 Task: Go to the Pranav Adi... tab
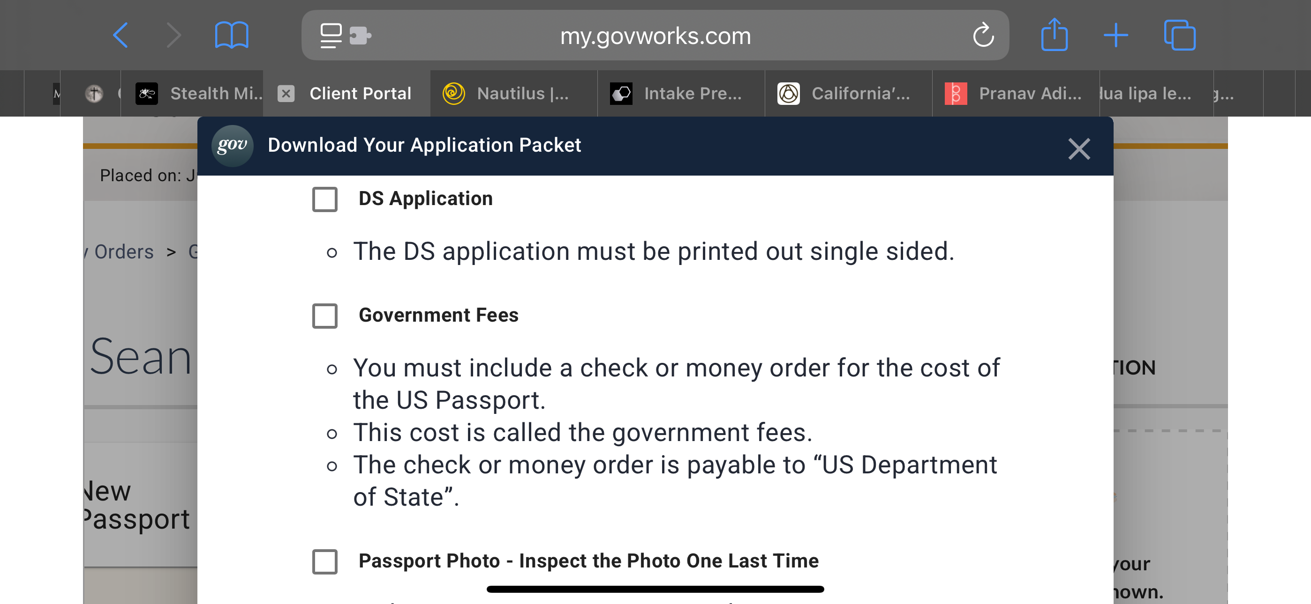pos(1015,94)
